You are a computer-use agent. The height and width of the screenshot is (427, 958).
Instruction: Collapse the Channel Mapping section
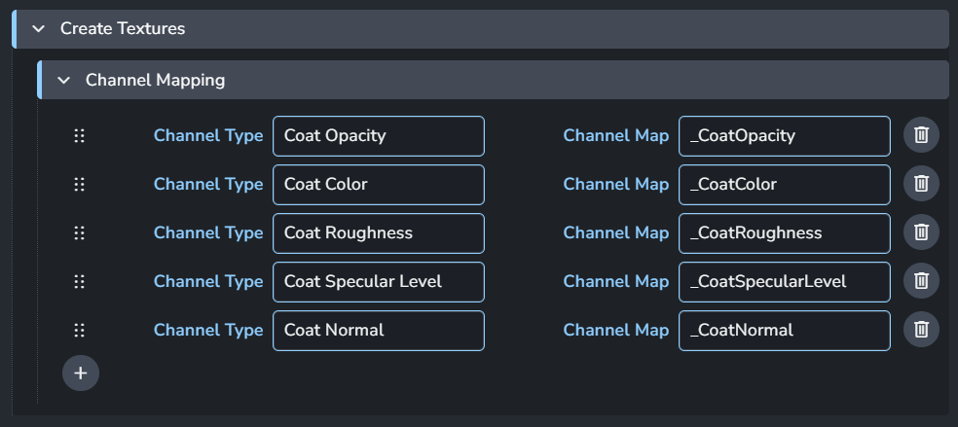[x=63, y=80]
